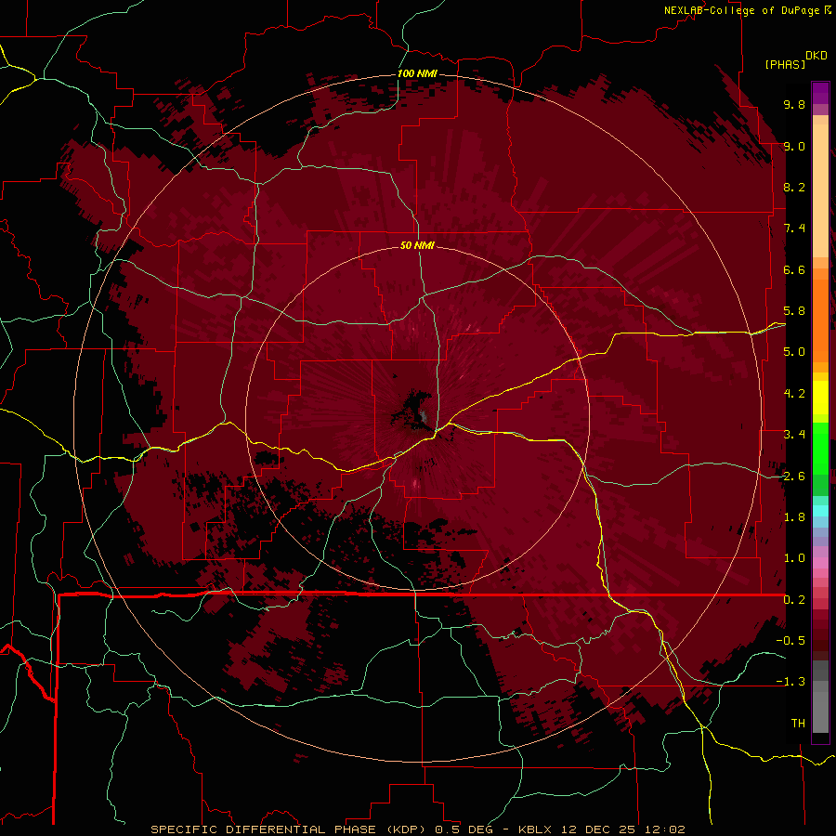Pick the bright green segment of the color bar
Screen dimensions: 836x836
coord(820,449)
